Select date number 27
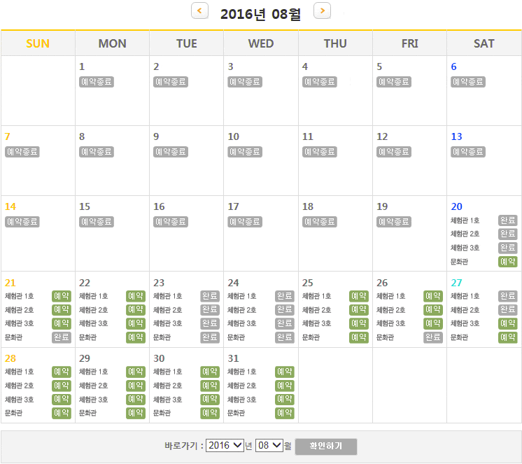522x464 pixels. pos(456,283)
